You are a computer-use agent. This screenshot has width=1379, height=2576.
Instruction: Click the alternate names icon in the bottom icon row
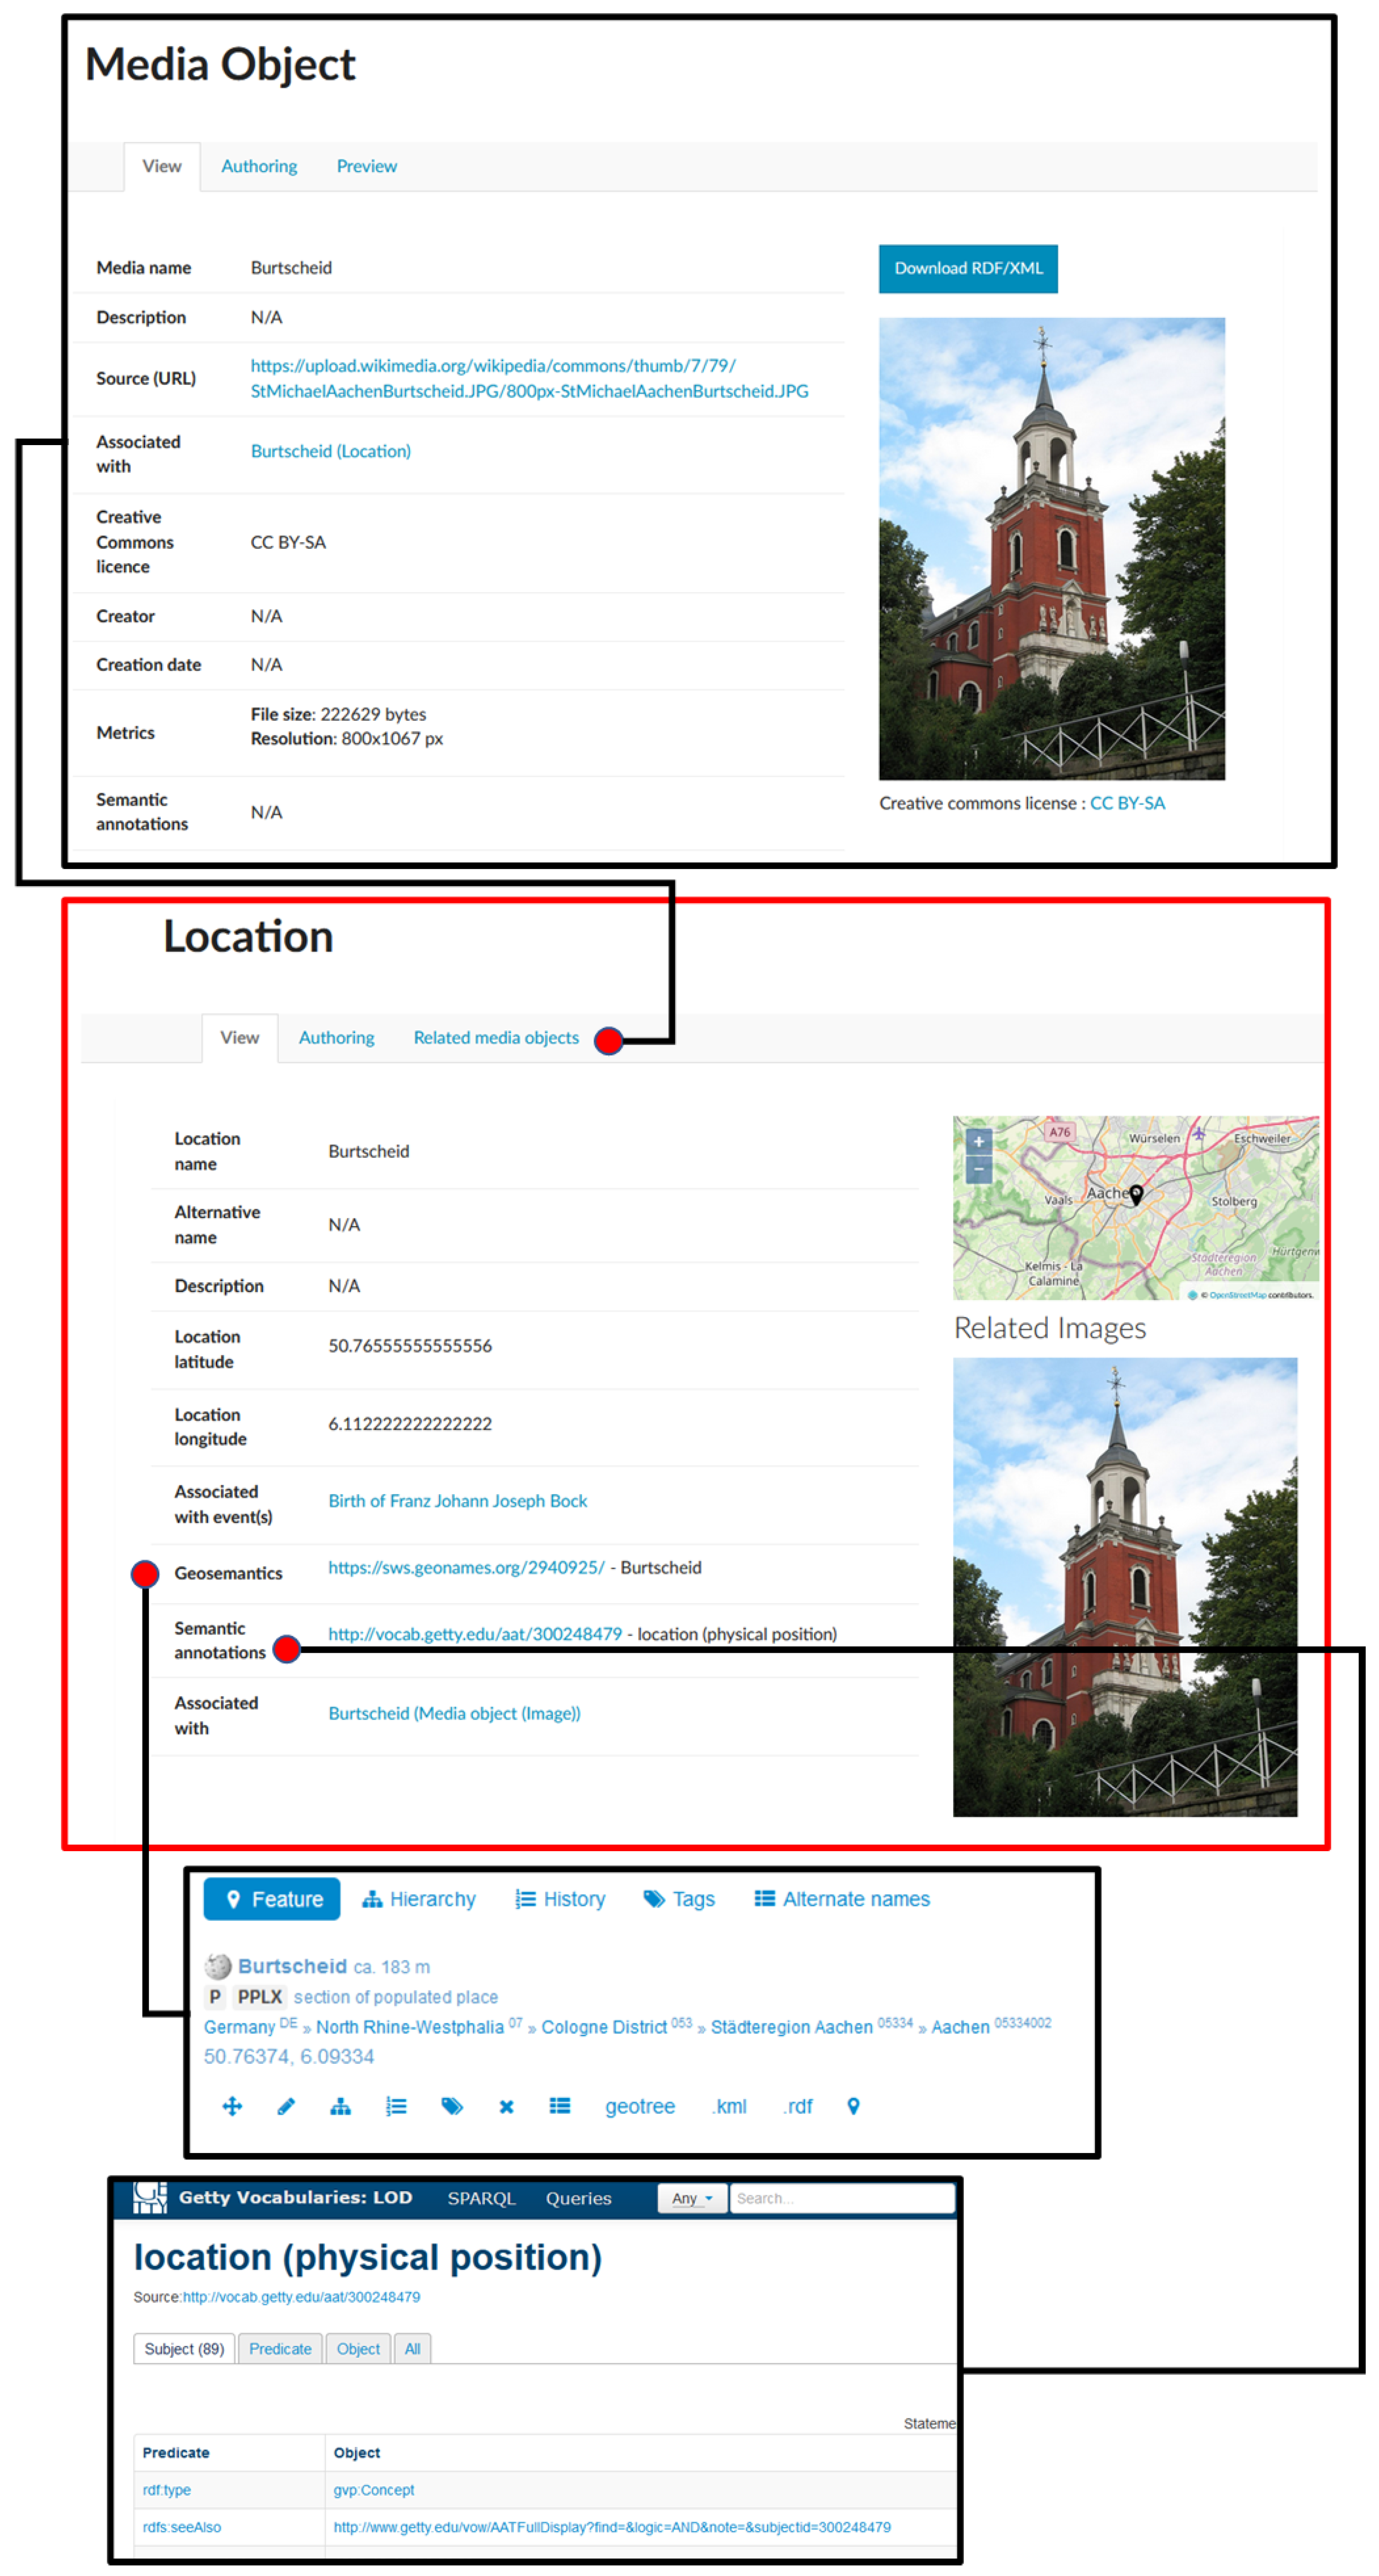coord(559,2106)
